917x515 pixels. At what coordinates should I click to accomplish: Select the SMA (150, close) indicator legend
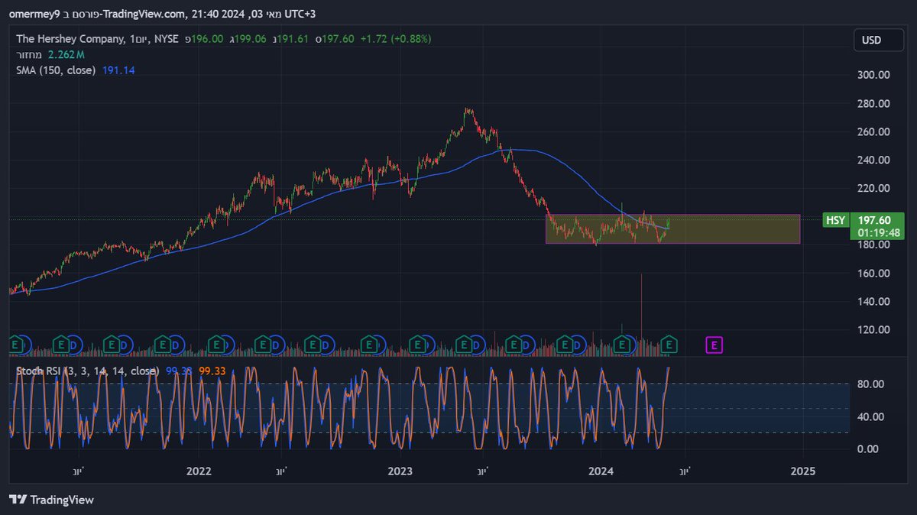(x=56, y=70)
